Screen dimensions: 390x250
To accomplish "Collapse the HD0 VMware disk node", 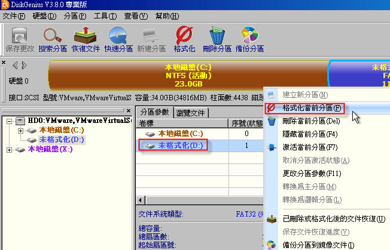I will pyautogui.click(x=9, y=121).
